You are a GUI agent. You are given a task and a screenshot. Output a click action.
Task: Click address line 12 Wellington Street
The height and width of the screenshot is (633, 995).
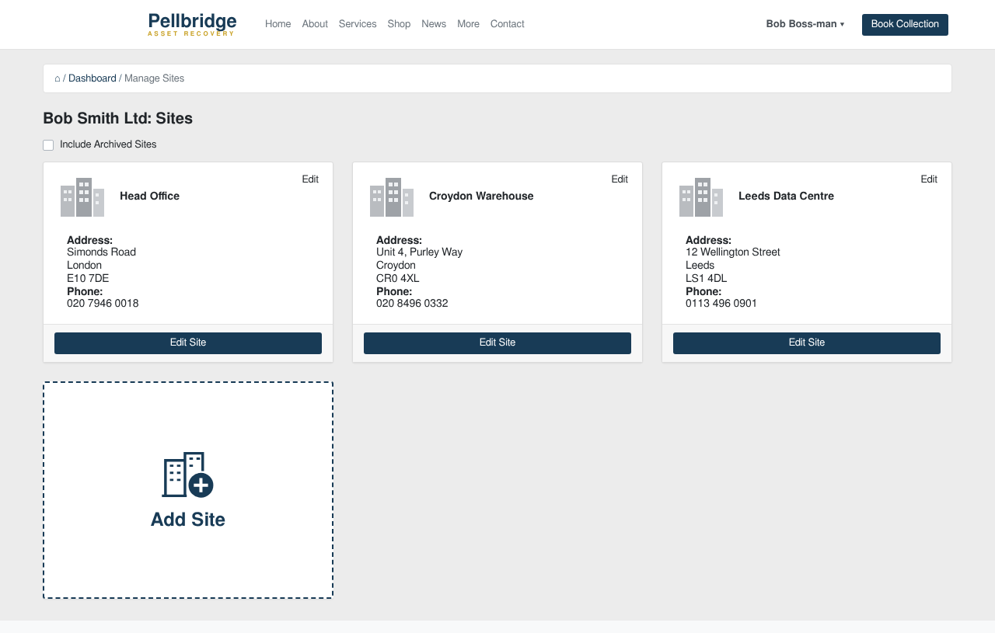(x=733, y=252)
